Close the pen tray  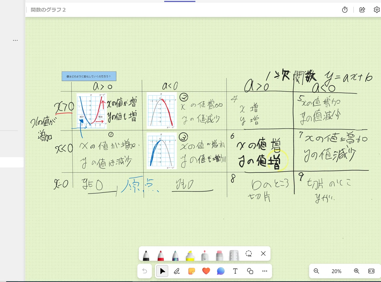point(263,253)
